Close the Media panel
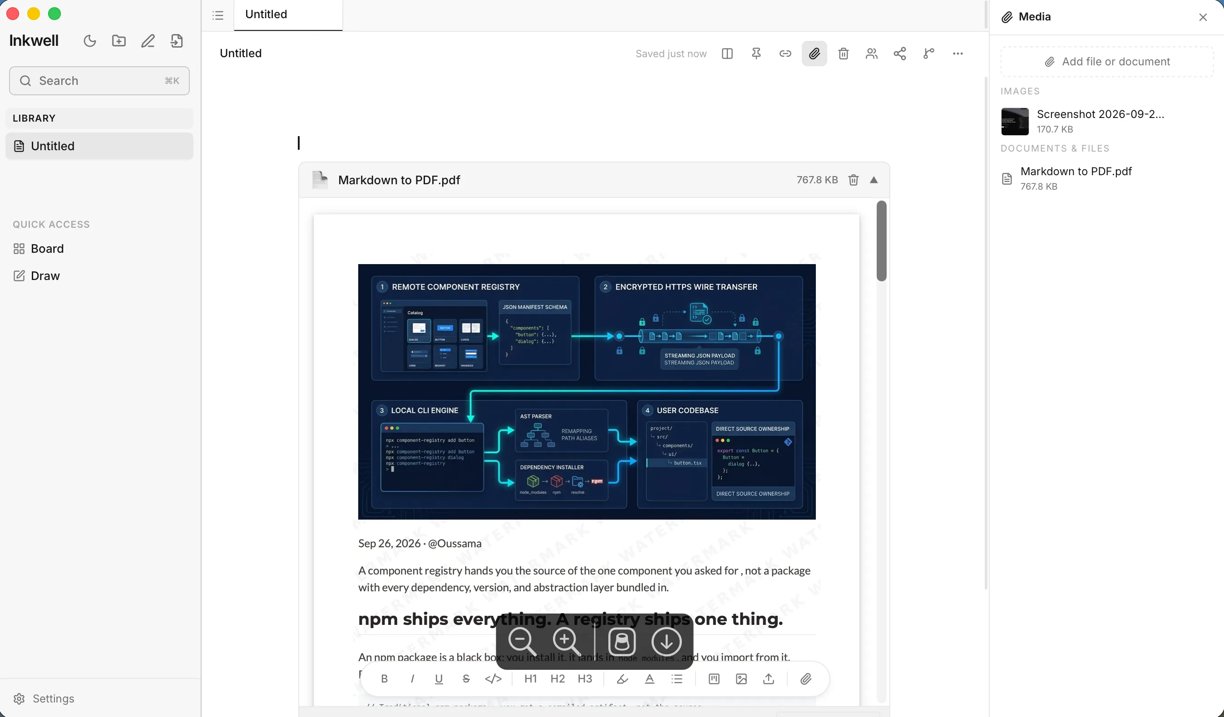Image resolution: width=1224 pixels, height=717 pixels. coord(1203,17)
